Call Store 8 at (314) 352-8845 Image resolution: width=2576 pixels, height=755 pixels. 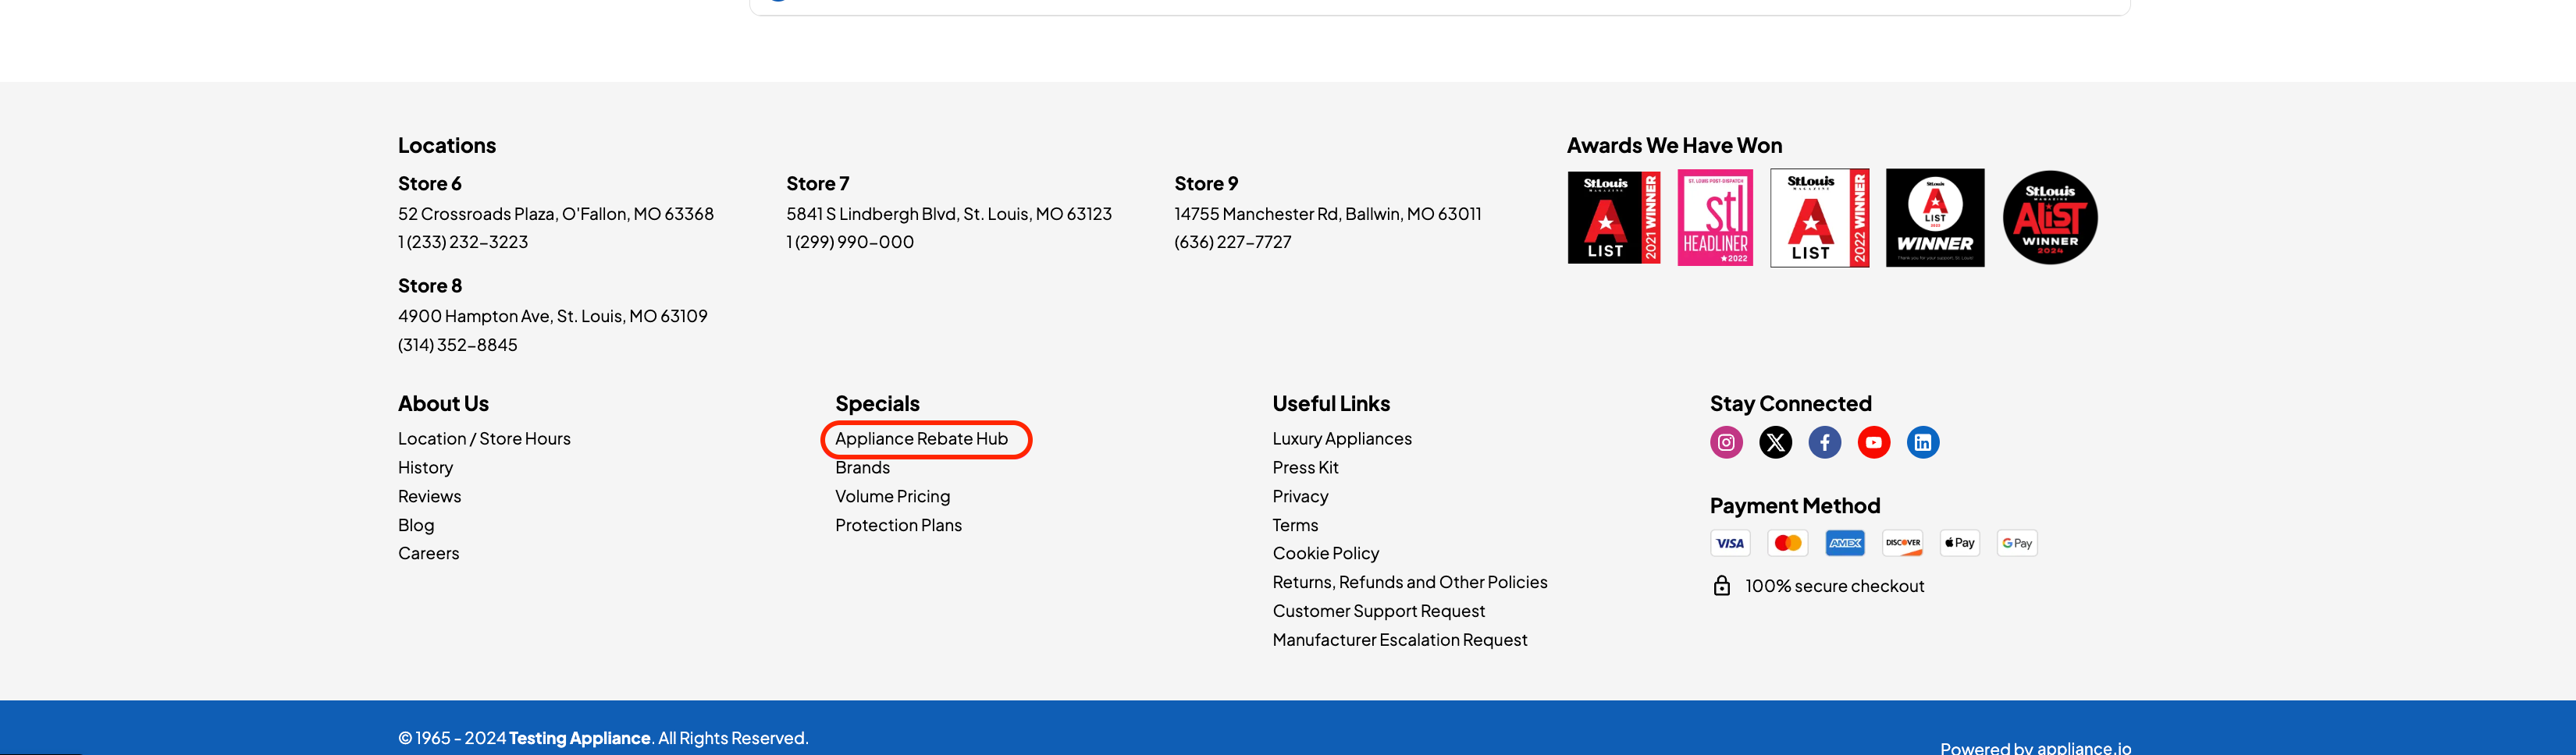[457, 345]
